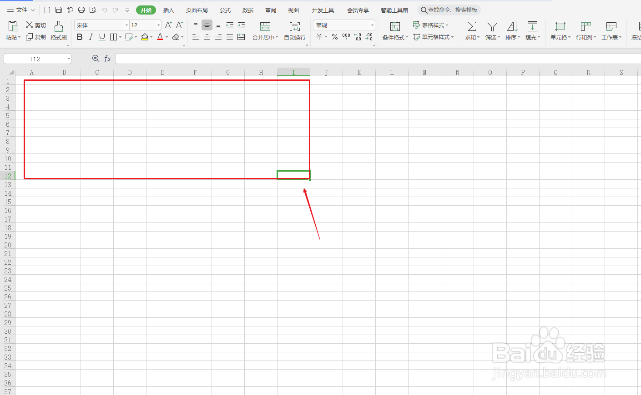Increase font size with A+ icon

click(x=168, y=25)
